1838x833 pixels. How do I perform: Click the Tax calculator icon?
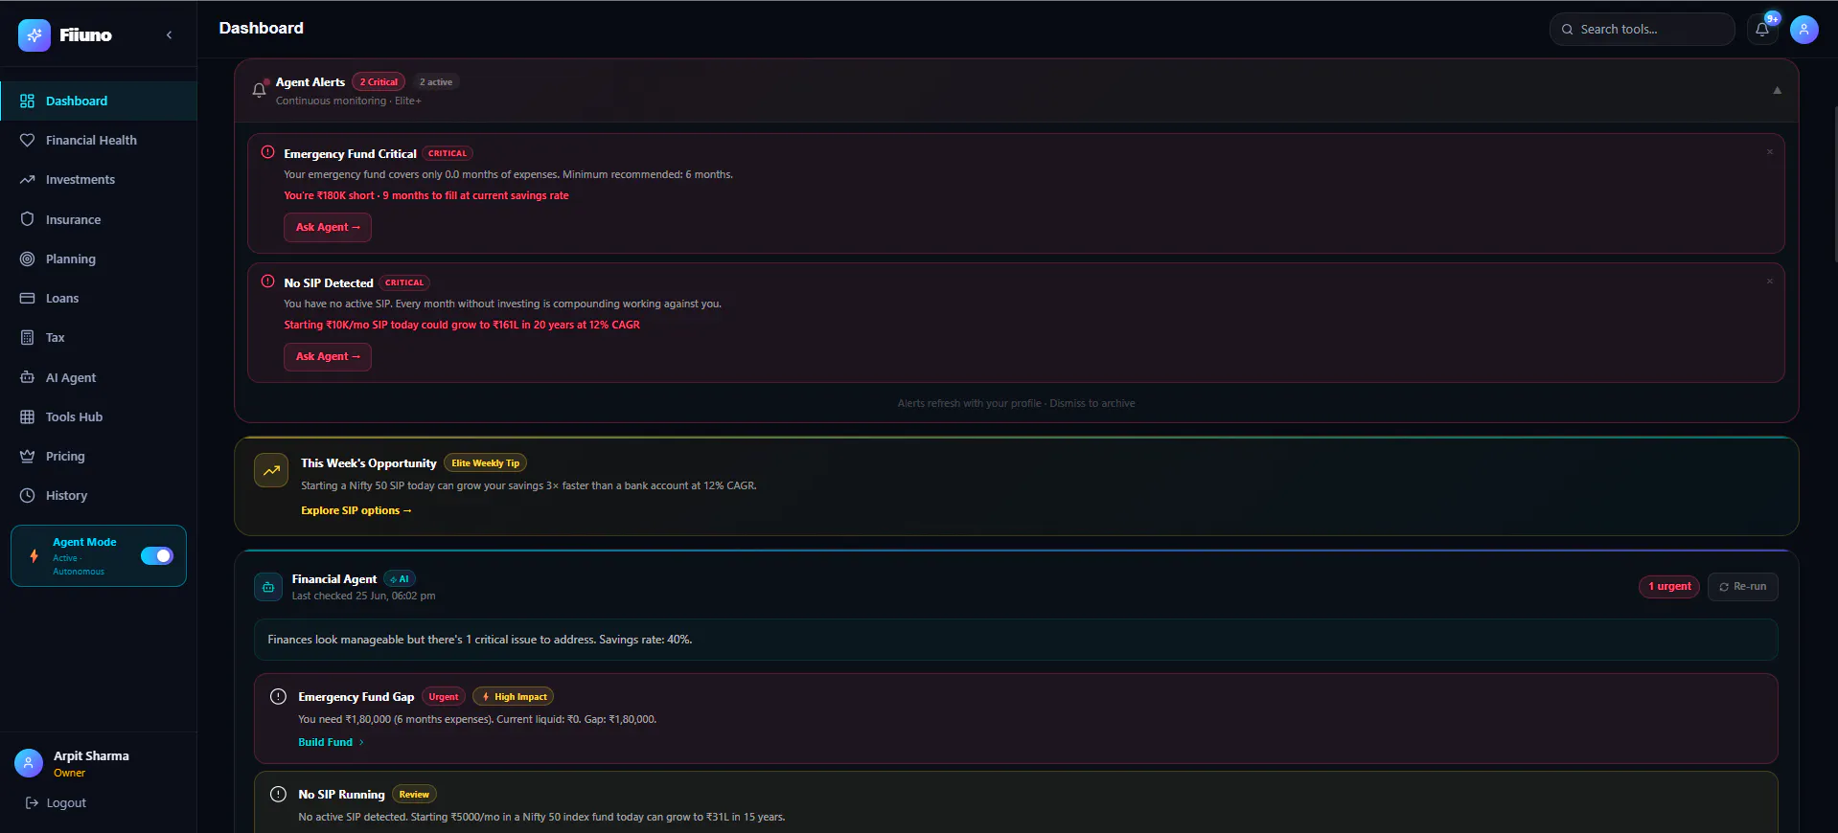tap(27, 337)
